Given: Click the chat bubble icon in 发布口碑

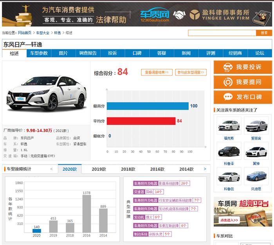Looking at the screenshot, I should click(228, 97).
